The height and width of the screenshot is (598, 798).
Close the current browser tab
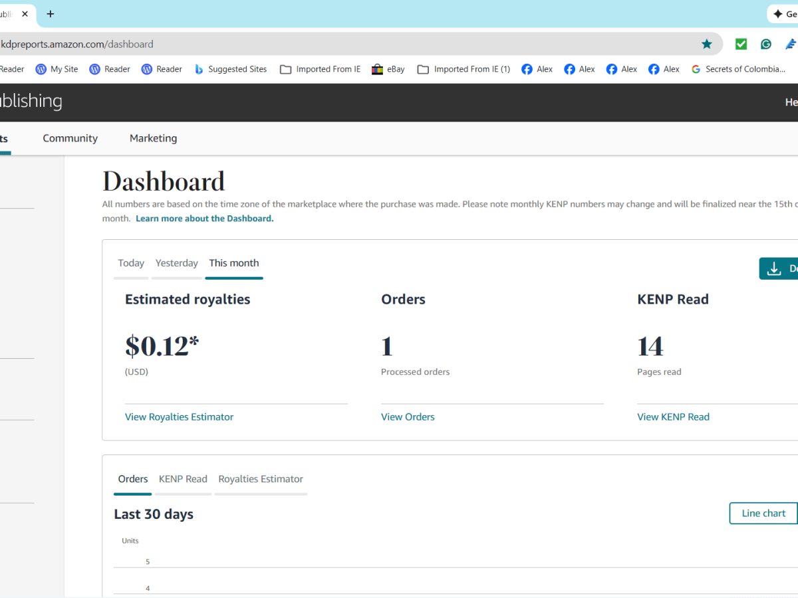tap(25, 14)
